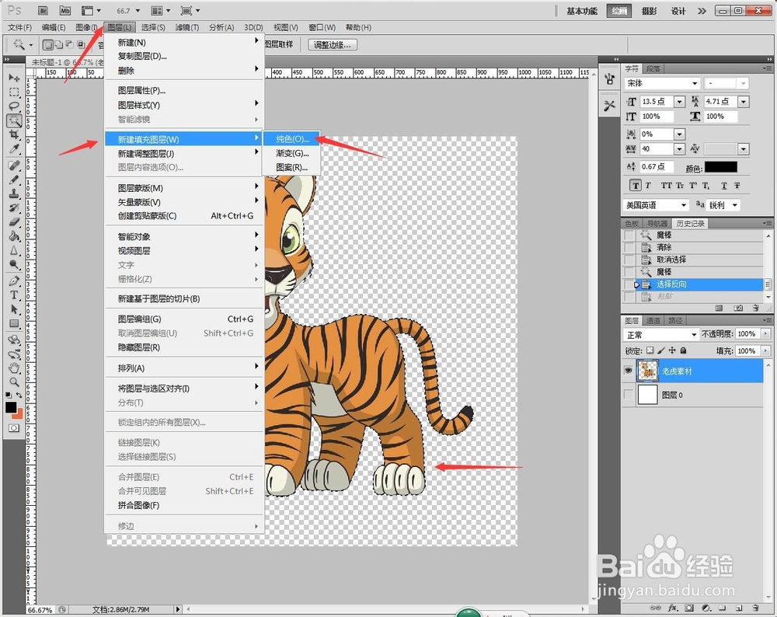Select the Rectangular Marquee tool

pyautogui.click(x=14, y=92)
